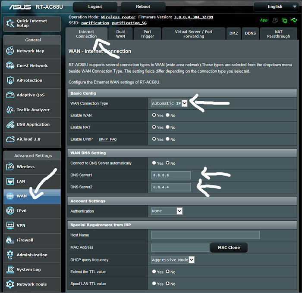Click the MAC Clone button
Viewport: 302px width, 293px height.
(229, 248)
